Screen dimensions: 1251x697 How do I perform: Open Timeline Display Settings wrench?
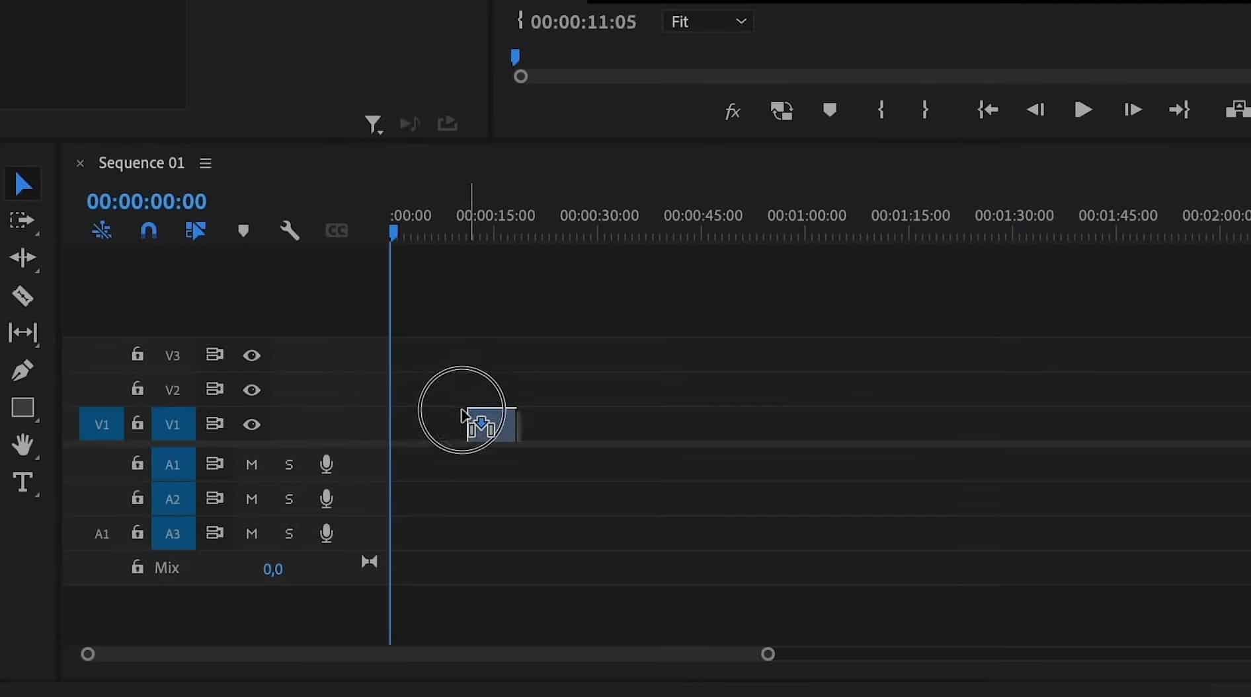pyautogui.click(x=290, y=231)
